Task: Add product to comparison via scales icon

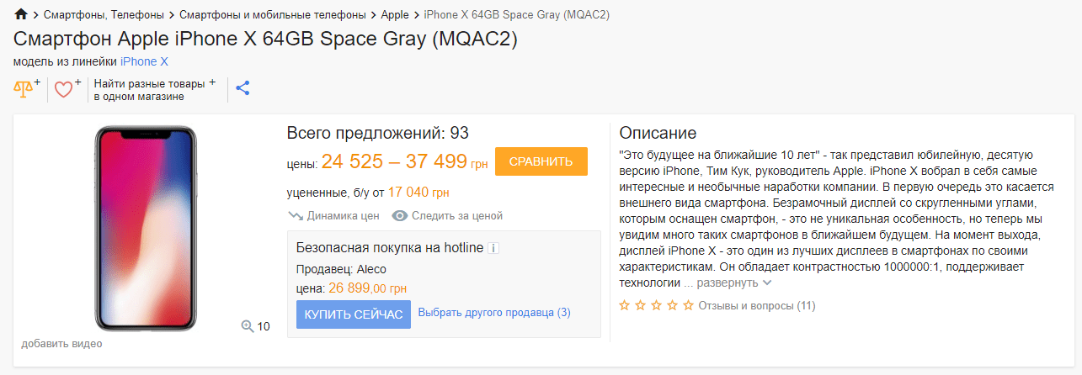Action: coord(24,88)
